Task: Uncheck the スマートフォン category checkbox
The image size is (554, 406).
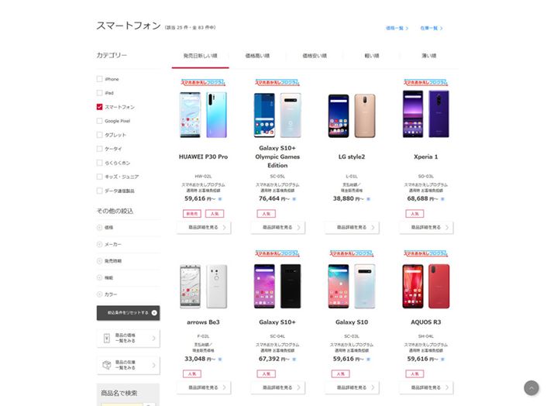Action: pyautogui.click(x=100, y=107)
